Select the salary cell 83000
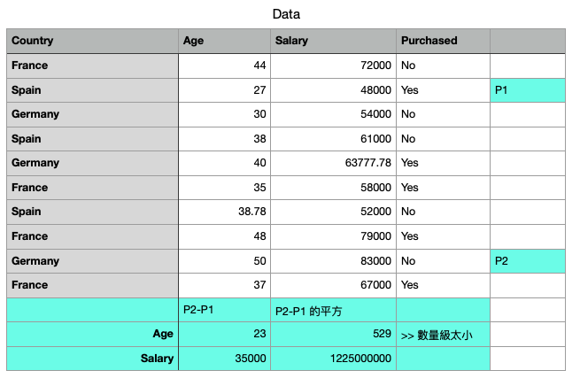 (x=333, y=261)
